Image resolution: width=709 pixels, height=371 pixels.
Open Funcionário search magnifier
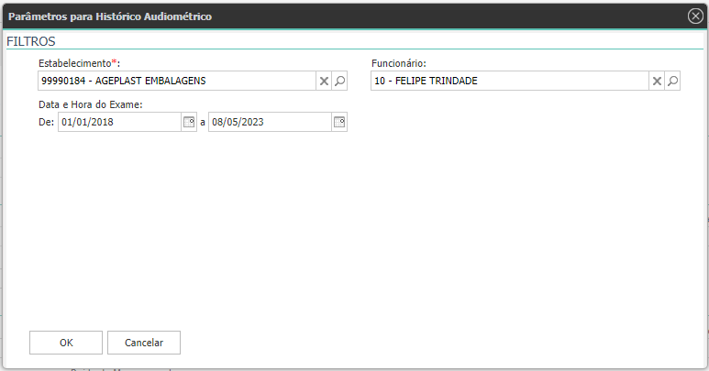pyautogui.click(x=672, y=82)
